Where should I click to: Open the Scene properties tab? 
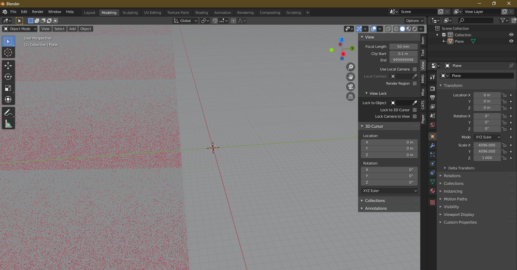[432, 116]
